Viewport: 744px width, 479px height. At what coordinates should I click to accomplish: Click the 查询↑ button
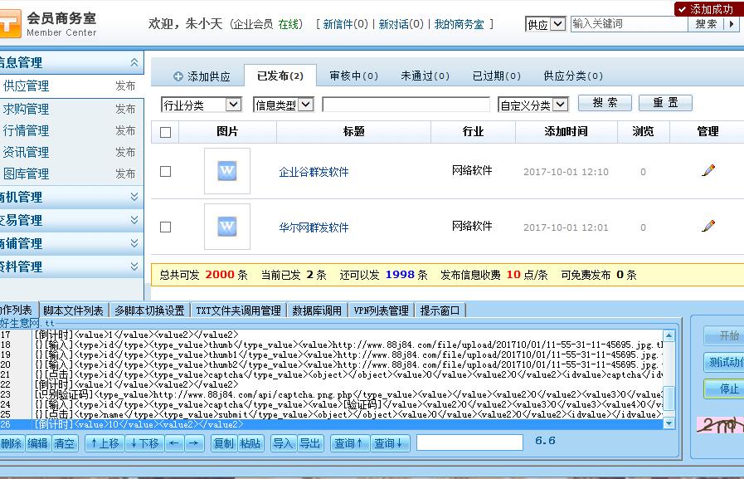click(348, 443)
